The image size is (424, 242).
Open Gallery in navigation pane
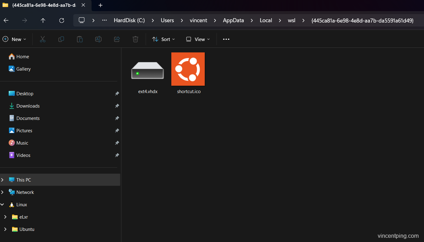click(x=19, y=69)
